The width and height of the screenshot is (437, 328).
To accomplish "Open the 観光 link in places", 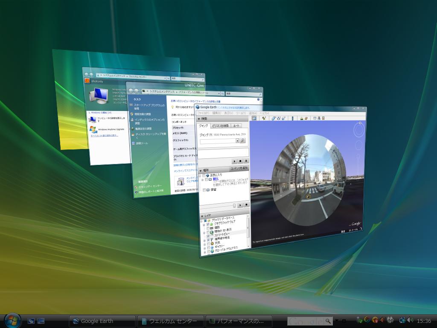I will pyautogui.click(x=216, y=179).
